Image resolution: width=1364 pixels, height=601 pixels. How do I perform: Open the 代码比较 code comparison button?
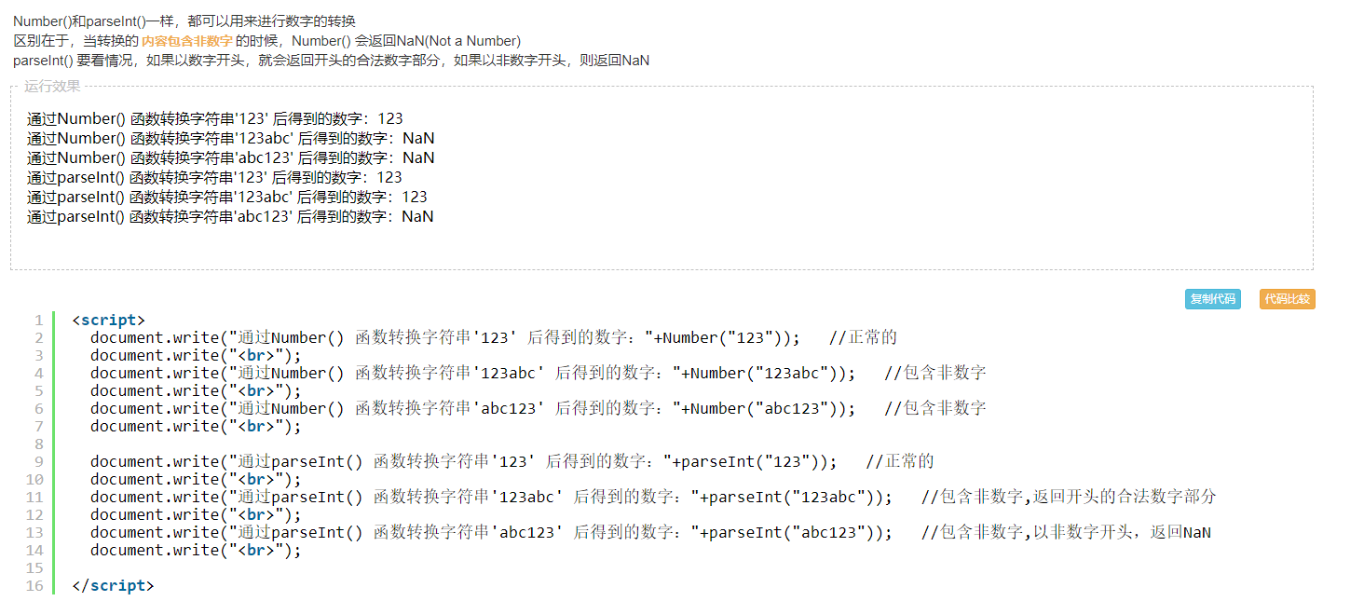click(x=1287, y=299)
